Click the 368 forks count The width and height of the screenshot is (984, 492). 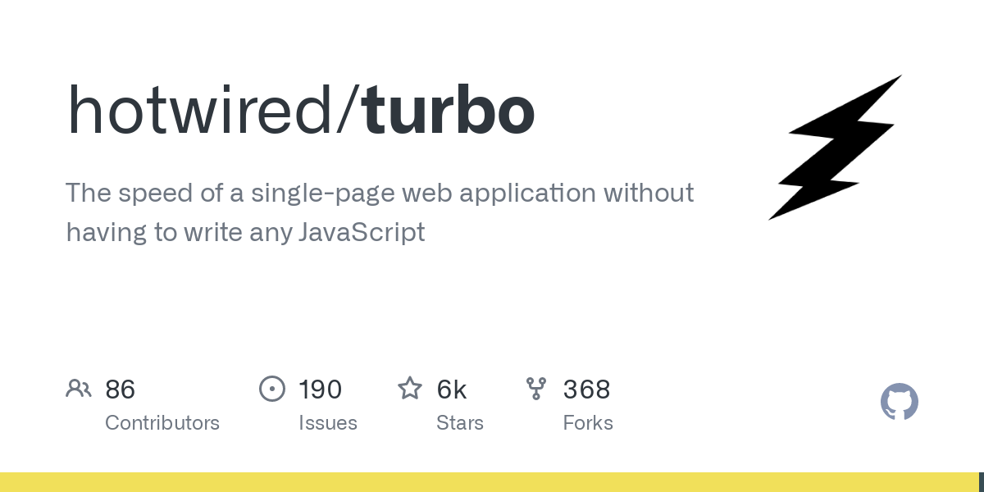587,389
